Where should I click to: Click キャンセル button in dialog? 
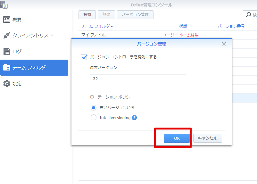tap(208, 138)
